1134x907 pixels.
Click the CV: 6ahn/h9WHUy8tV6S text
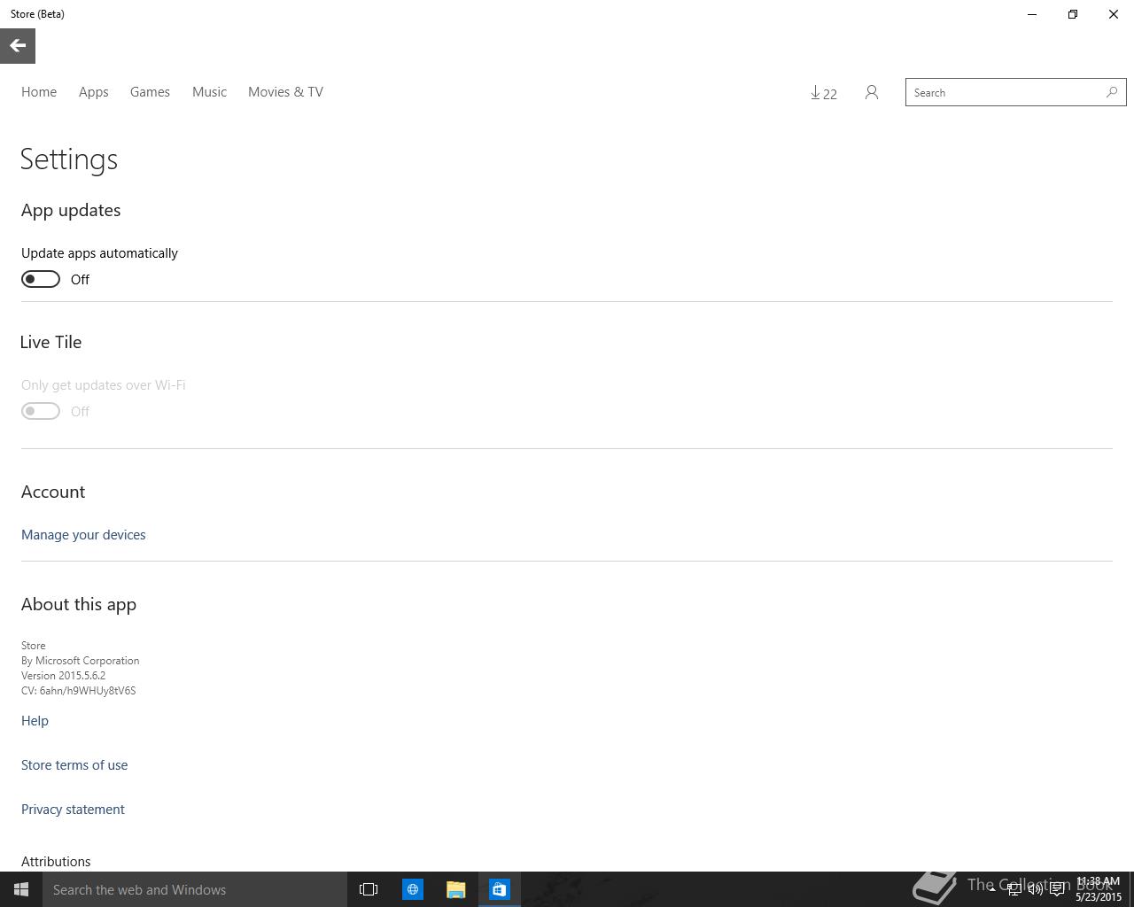coord(79,691)
